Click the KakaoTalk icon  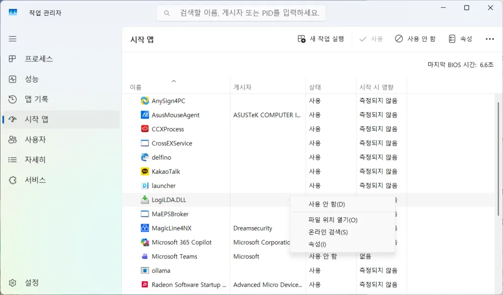pos(145,172)
